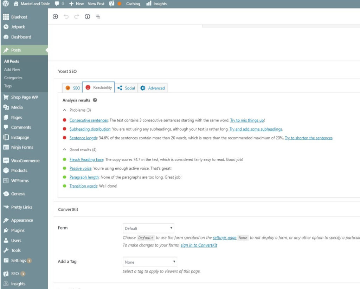Click Try and add some subheadings link
360x289 pixels.
point(256,129)
